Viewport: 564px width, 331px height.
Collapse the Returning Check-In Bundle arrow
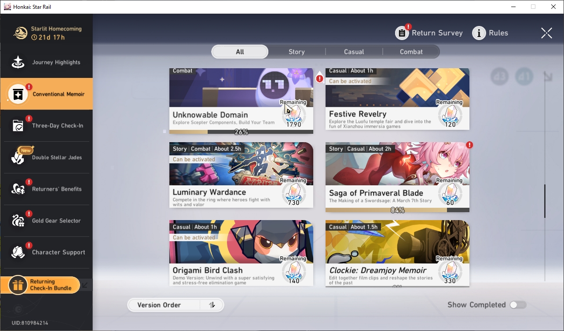pos(85,285)
